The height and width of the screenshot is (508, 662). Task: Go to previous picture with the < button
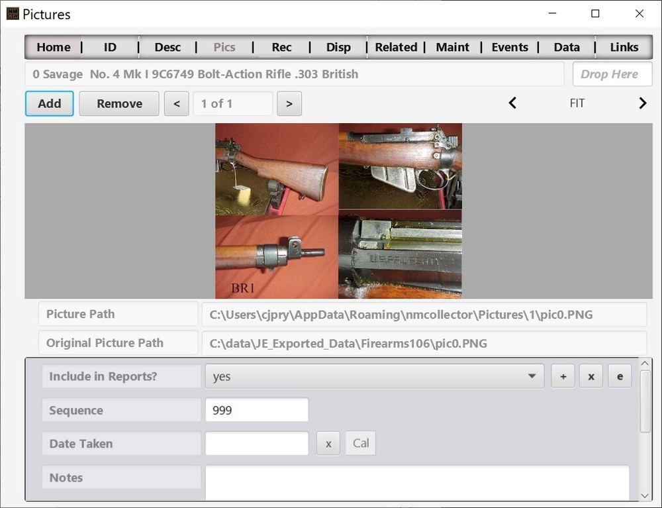(x=176, y=103)
